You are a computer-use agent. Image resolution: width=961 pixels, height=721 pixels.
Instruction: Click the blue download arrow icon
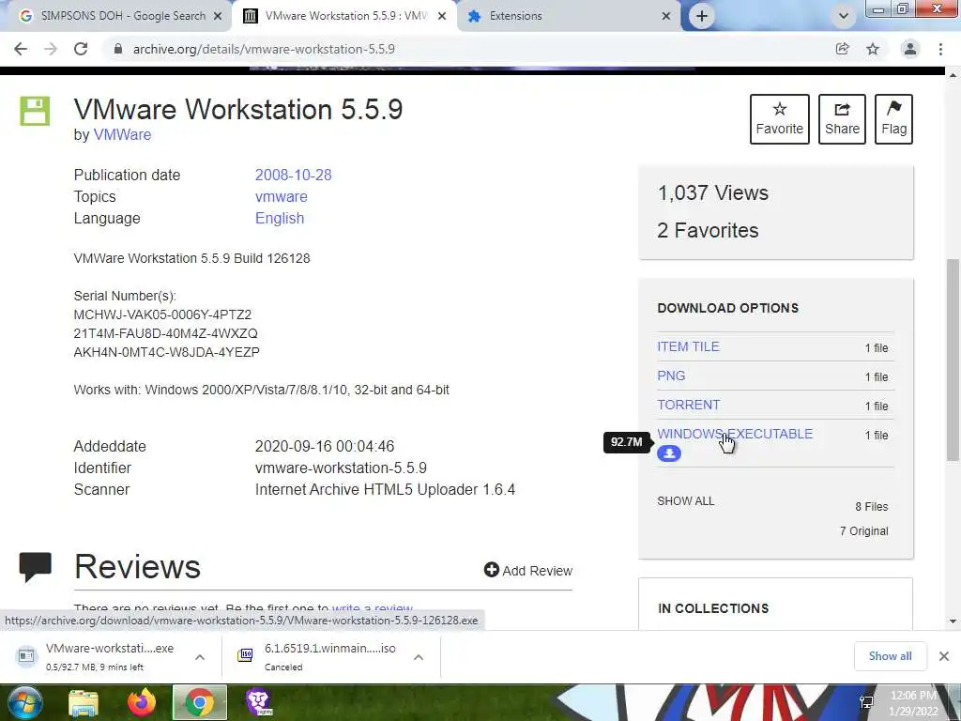pyautogui.click(x=668, y=453)
